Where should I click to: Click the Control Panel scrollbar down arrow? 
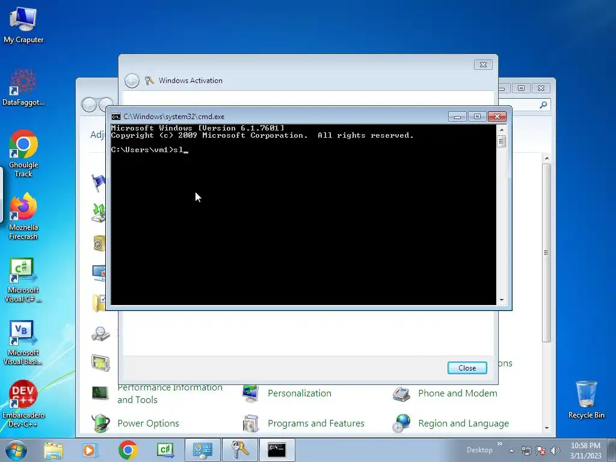(546, 428)
